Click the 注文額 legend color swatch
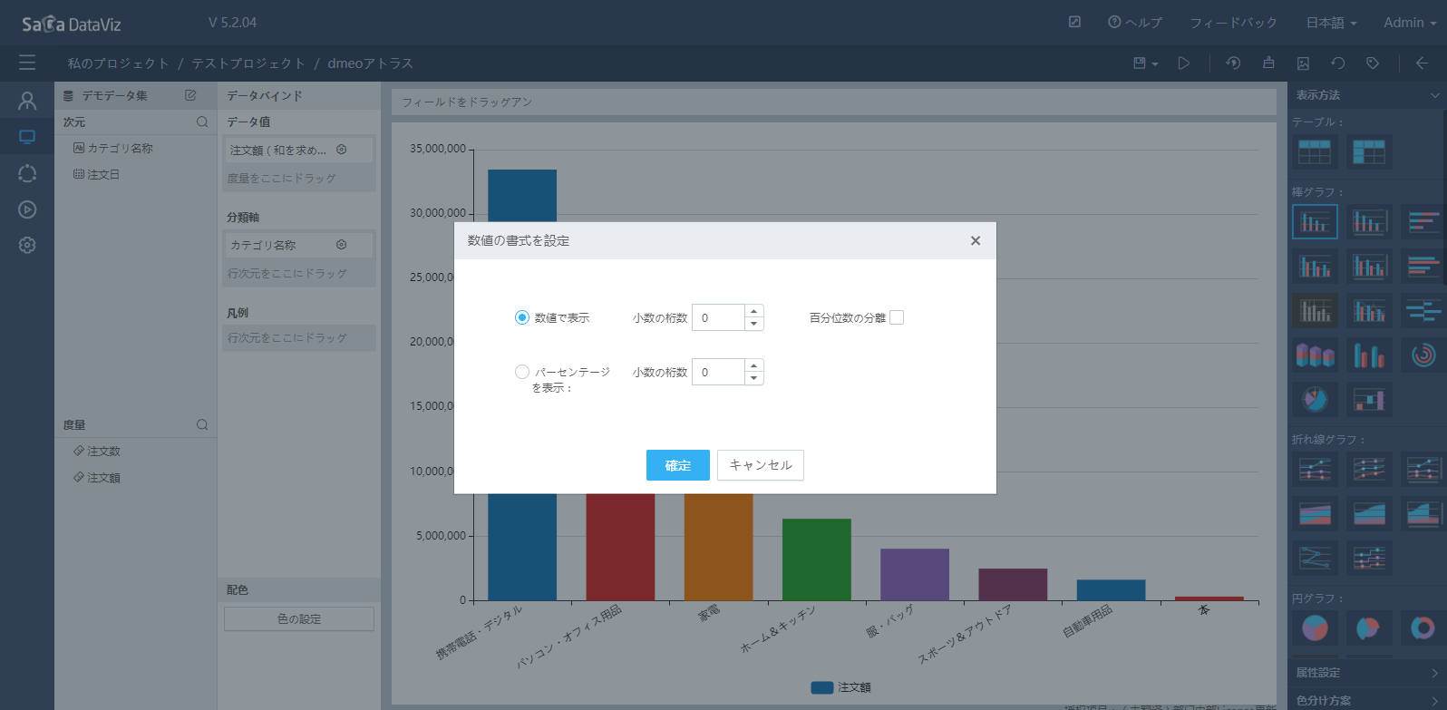This screenshot has width=1447, height=710. coord(821,687)
